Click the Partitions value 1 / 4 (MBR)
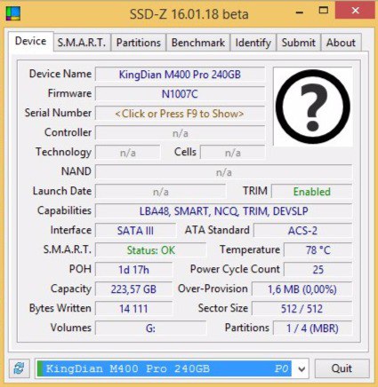 [312, 328]
